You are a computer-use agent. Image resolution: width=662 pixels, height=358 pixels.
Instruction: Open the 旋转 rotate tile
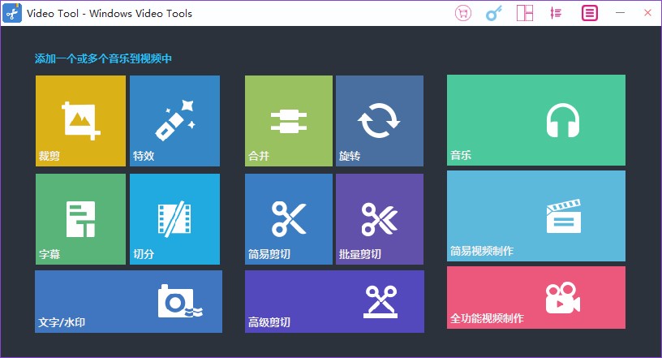click(380, 121)
